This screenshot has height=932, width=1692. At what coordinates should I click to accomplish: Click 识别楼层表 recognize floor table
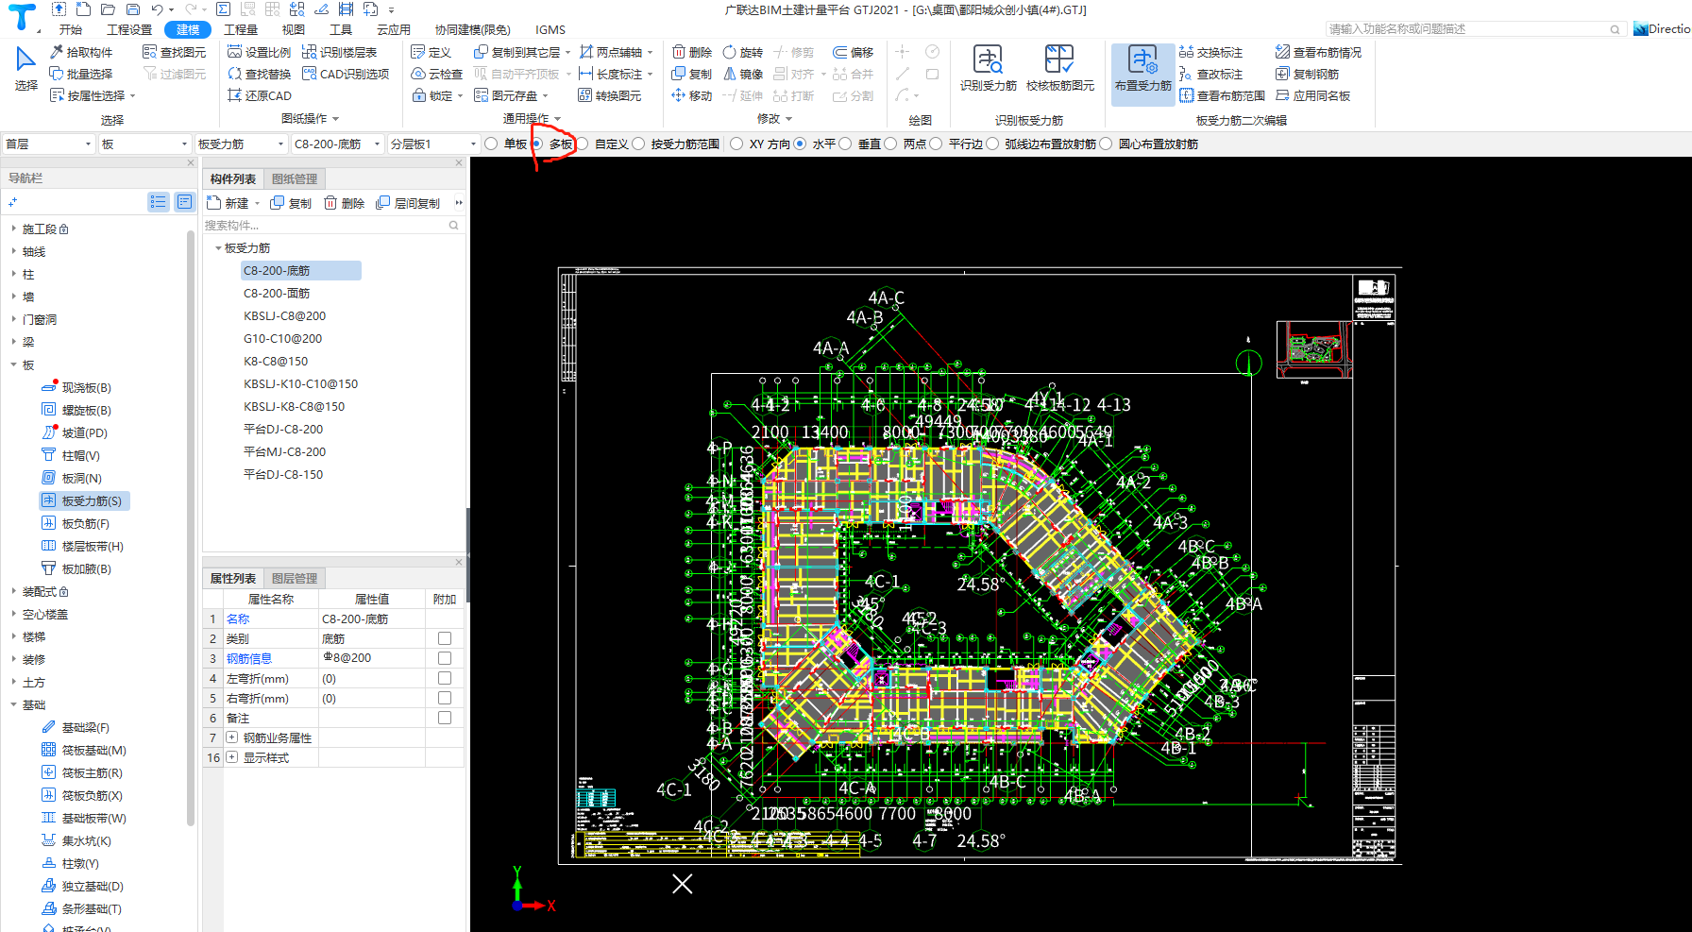coord(340,52)
